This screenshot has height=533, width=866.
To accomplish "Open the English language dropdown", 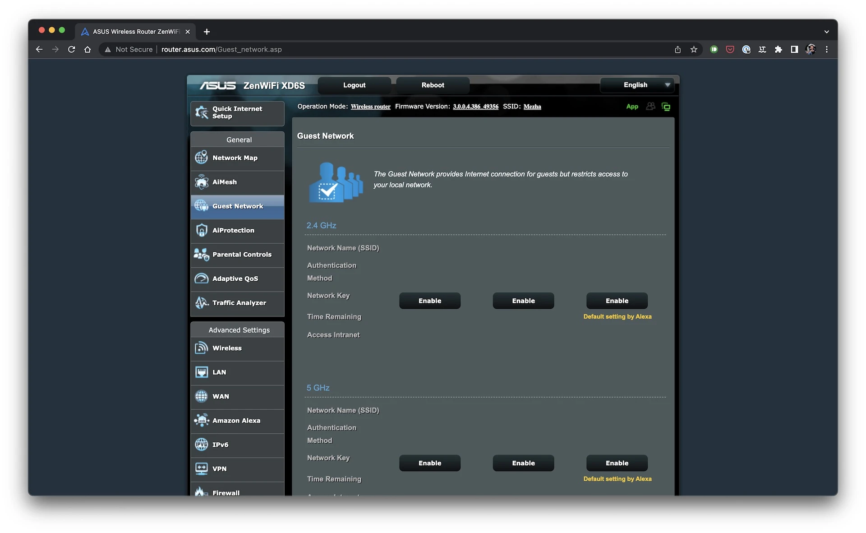I will pos(636,85).
